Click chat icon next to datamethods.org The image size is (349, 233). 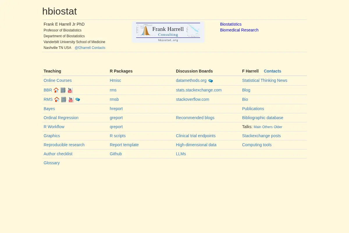click(x=211, y=81)
